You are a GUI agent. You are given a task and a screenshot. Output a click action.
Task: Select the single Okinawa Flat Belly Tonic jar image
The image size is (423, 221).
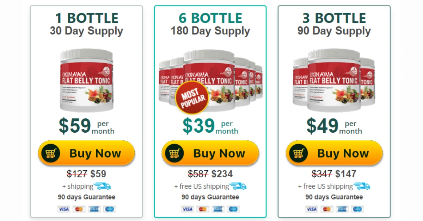[x=87, y=78]
